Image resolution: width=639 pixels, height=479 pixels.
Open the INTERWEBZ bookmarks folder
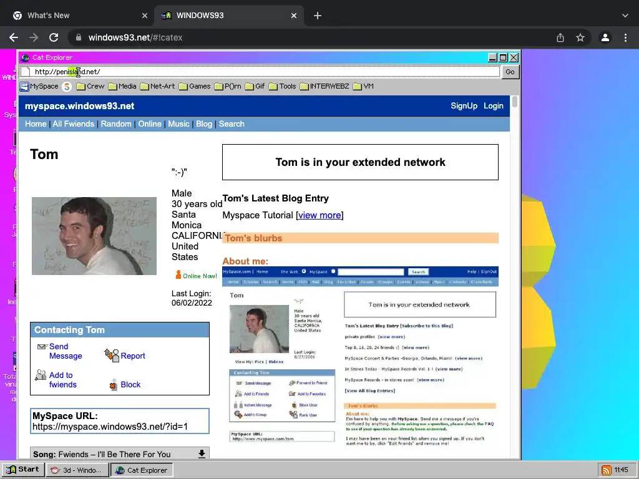click(324, 86)
